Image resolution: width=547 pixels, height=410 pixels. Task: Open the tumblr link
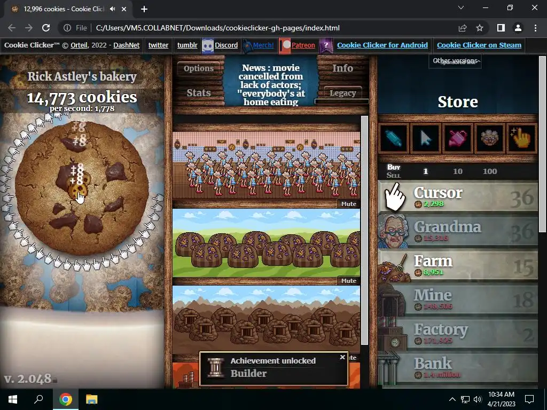point(187,45)
